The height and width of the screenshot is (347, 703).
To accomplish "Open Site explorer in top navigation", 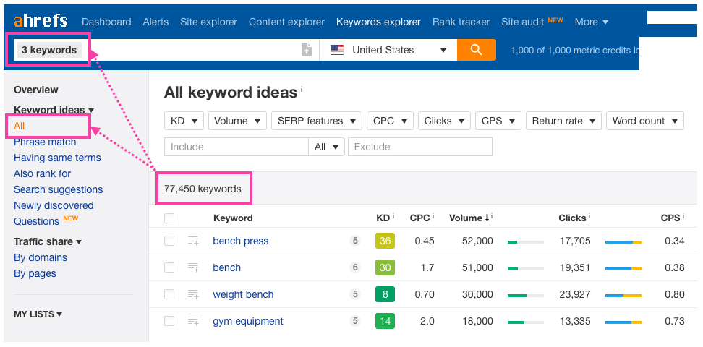I will tap(208, 22).
